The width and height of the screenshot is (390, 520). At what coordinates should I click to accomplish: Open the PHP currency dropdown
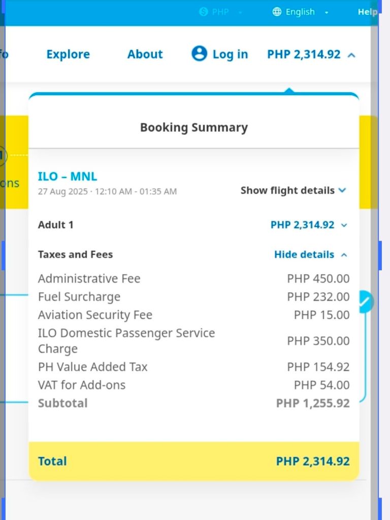click(x=220, y=12)
